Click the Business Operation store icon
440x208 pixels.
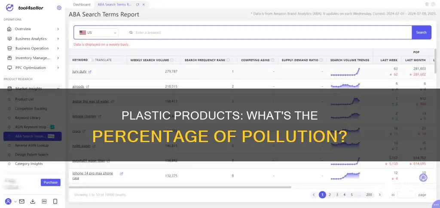[9, 48]
